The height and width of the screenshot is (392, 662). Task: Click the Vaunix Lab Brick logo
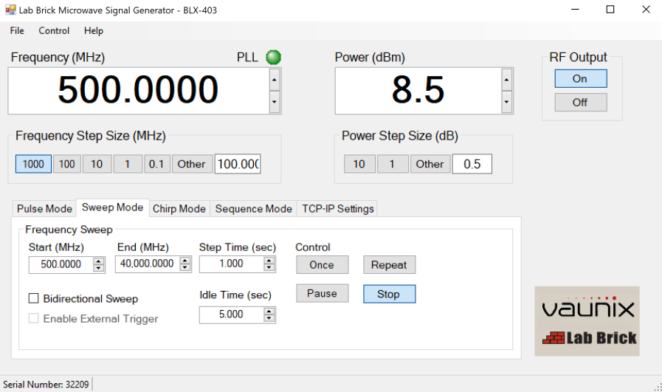(587, 321)
